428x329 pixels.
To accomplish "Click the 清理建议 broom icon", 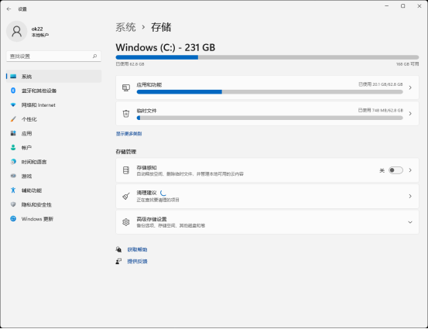I will tap(126, 196).
